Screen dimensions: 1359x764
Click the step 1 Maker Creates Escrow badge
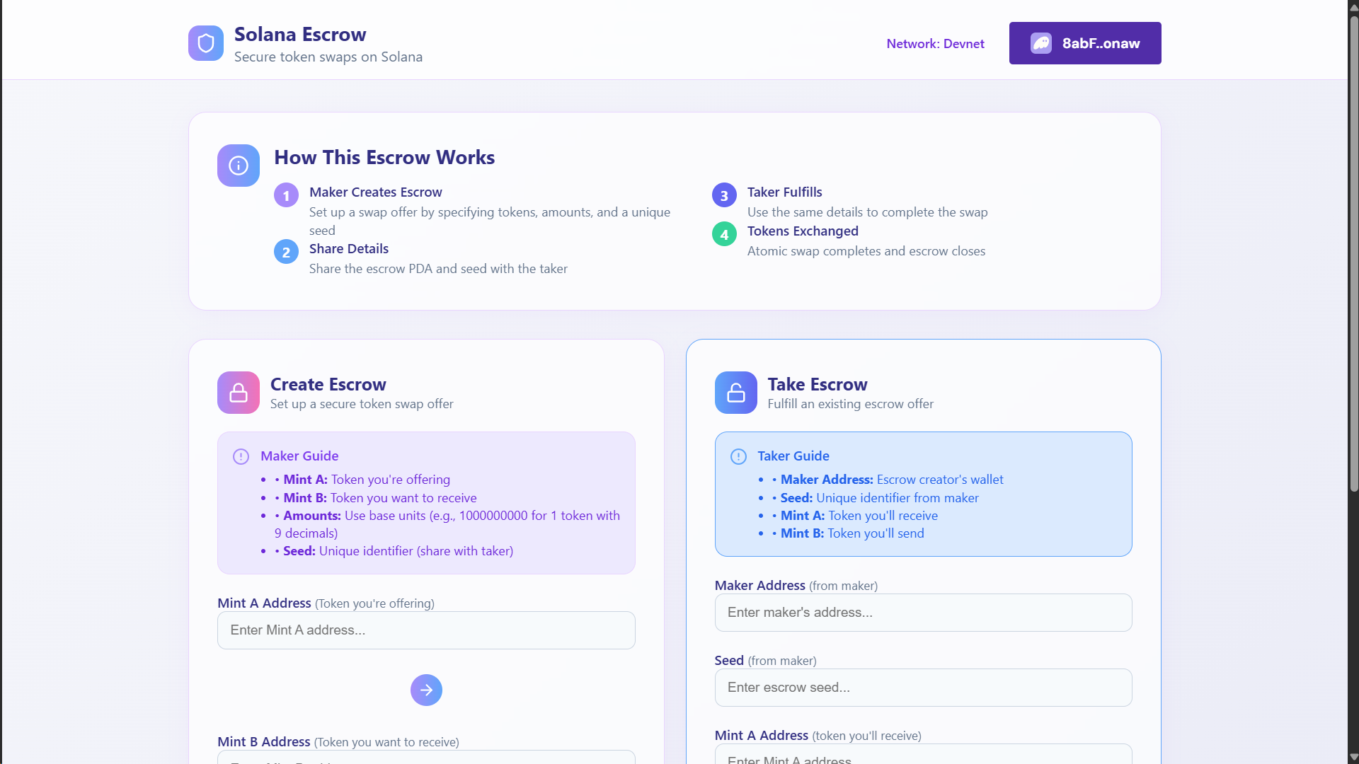[x=286, y=195]
